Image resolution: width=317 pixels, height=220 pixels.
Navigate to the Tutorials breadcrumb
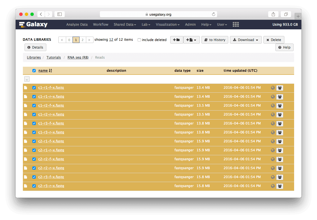(54, 58)
